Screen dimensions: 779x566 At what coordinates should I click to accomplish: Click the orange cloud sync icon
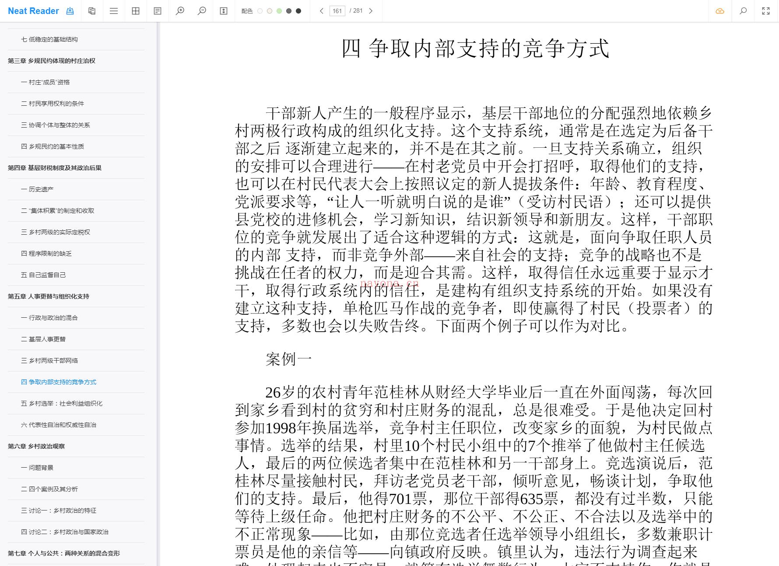click(720, 11)
